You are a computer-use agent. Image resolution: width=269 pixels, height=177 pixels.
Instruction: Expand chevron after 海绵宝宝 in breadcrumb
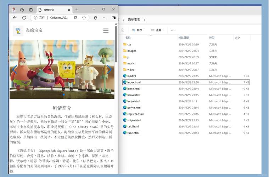point(145,20)
